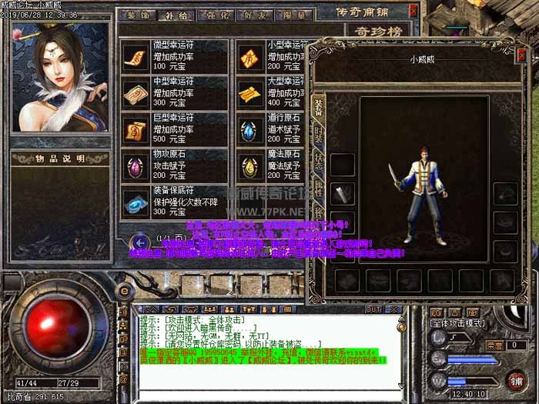
Task: Select the 属性 tab in character panel
Action: [x=318, y=189]
